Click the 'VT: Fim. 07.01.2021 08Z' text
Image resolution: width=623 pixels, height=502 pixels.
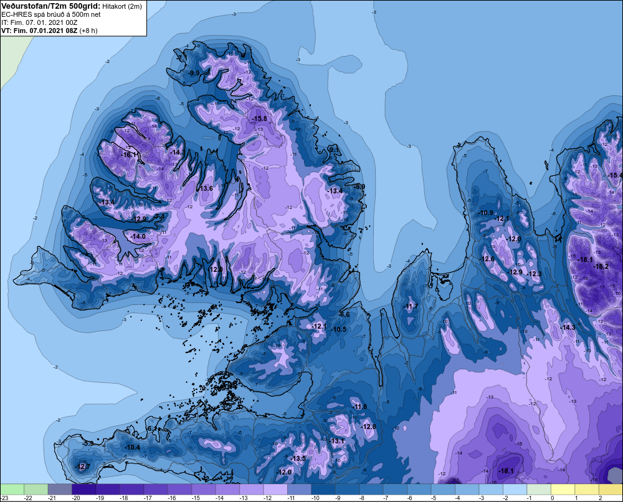pyautogui.click(x=39, y=31)
